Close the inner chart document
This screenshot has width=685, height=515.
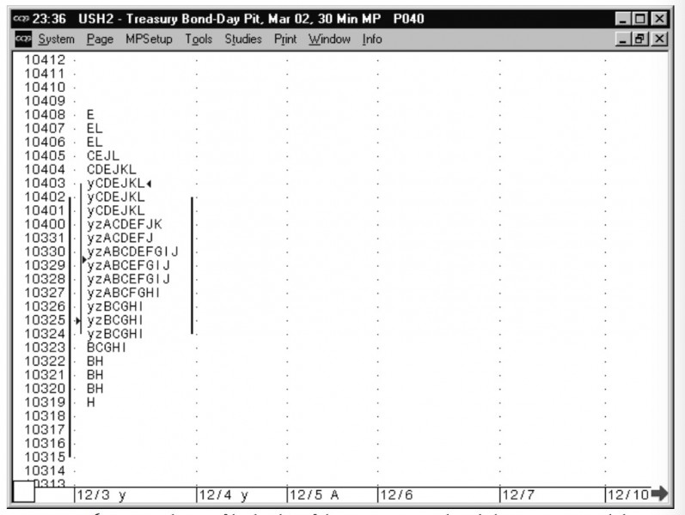(659, 39)
